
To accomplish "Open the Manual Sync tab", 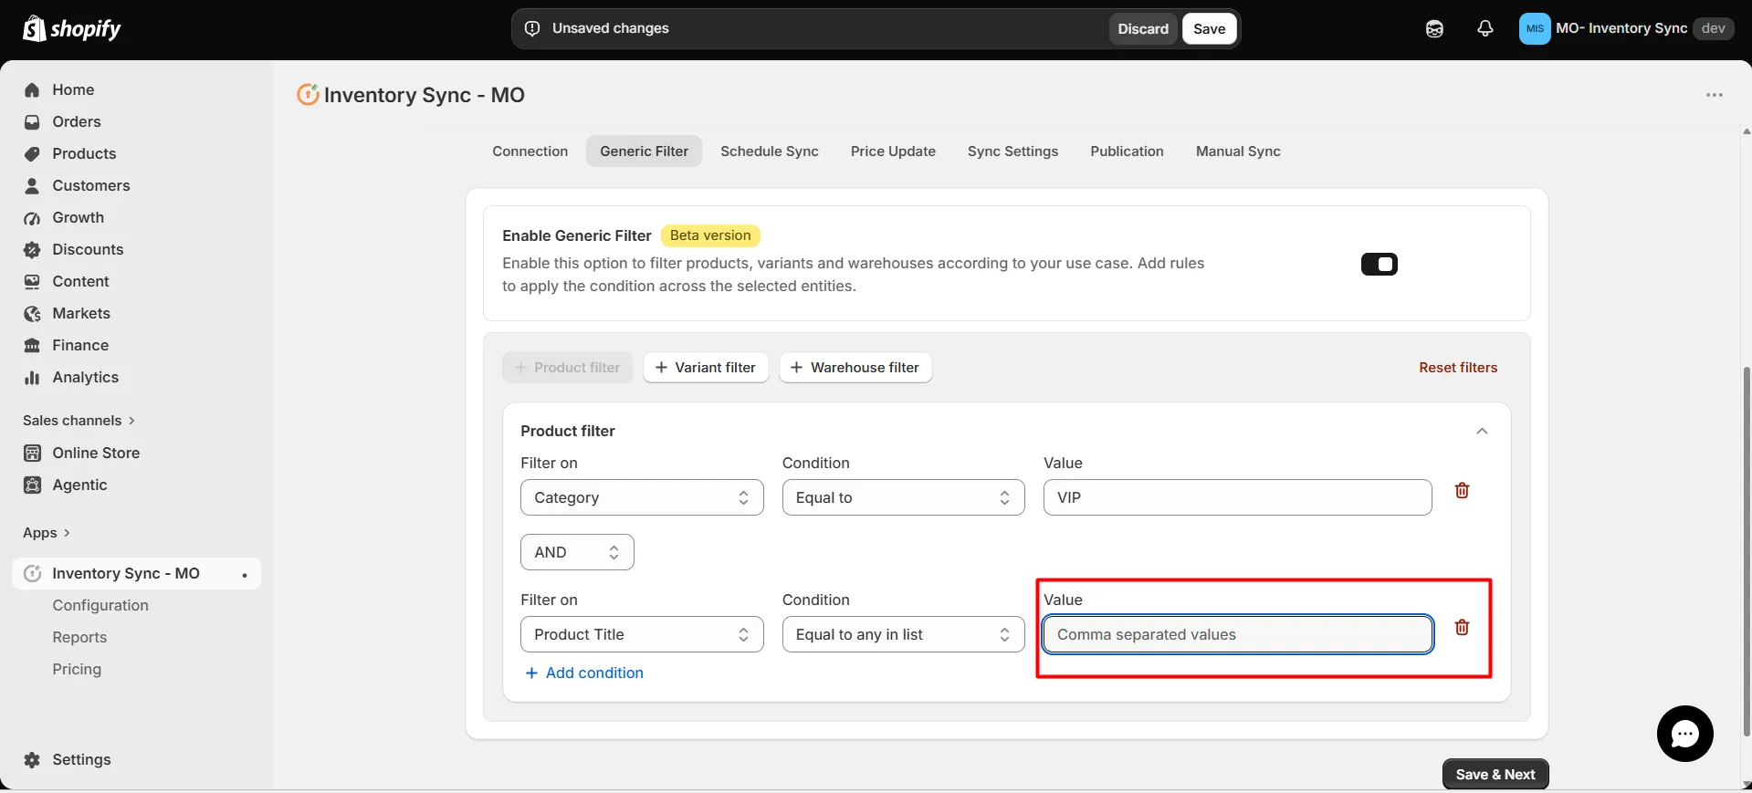I will [x=1238, y=151].
